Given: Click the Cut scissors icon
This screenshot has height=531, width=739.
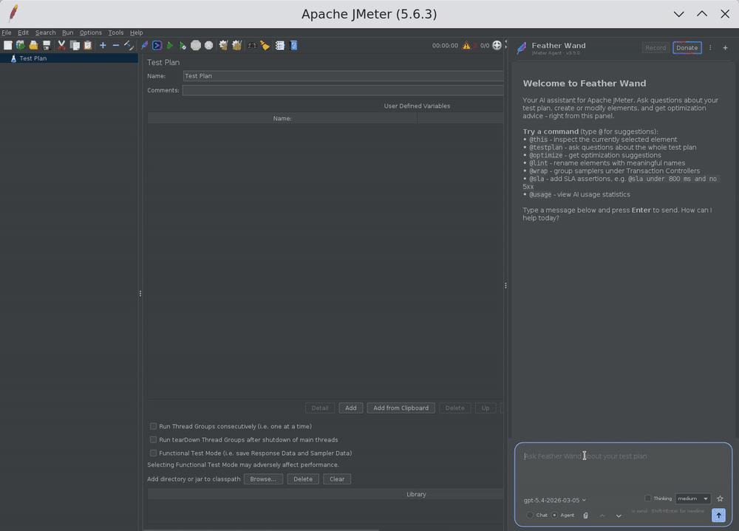Looking at the screenshot, I should [61, 45].
